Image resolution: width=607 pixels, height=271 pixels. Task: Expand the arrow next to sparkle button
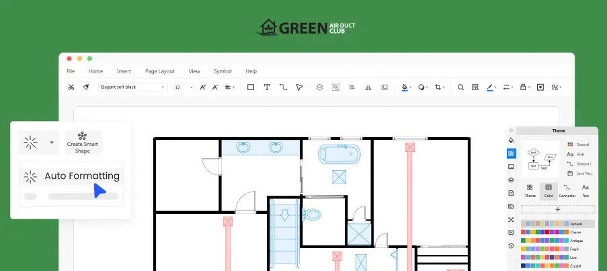coord(52,143)
